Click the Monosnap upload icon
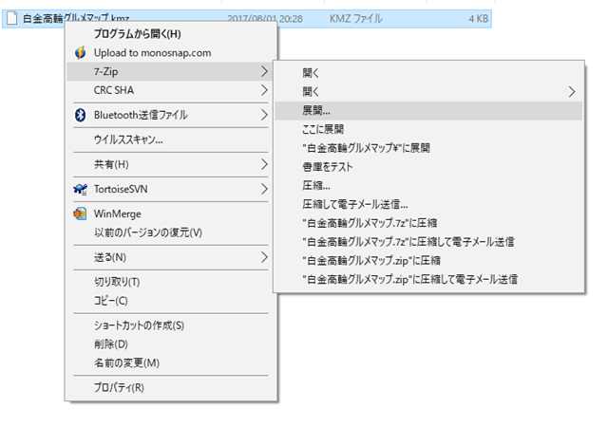 (x=80, y=53)
